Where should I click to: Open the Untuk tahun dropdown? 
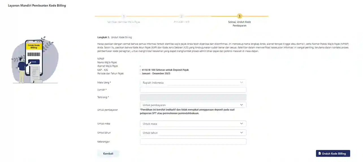(193, 133)
